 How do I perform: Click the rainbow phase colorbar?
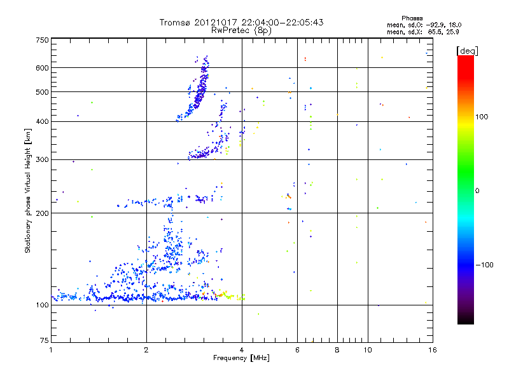(x=466, y=189)
